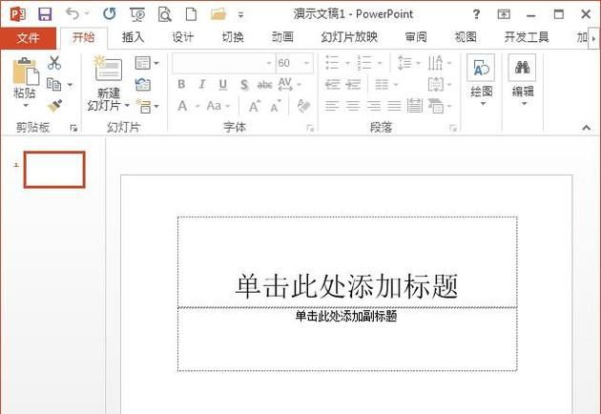Screen dimensions: 601x414
Task: Click the Copy icon
Action: pyautogui.click(x=54, y=84)
